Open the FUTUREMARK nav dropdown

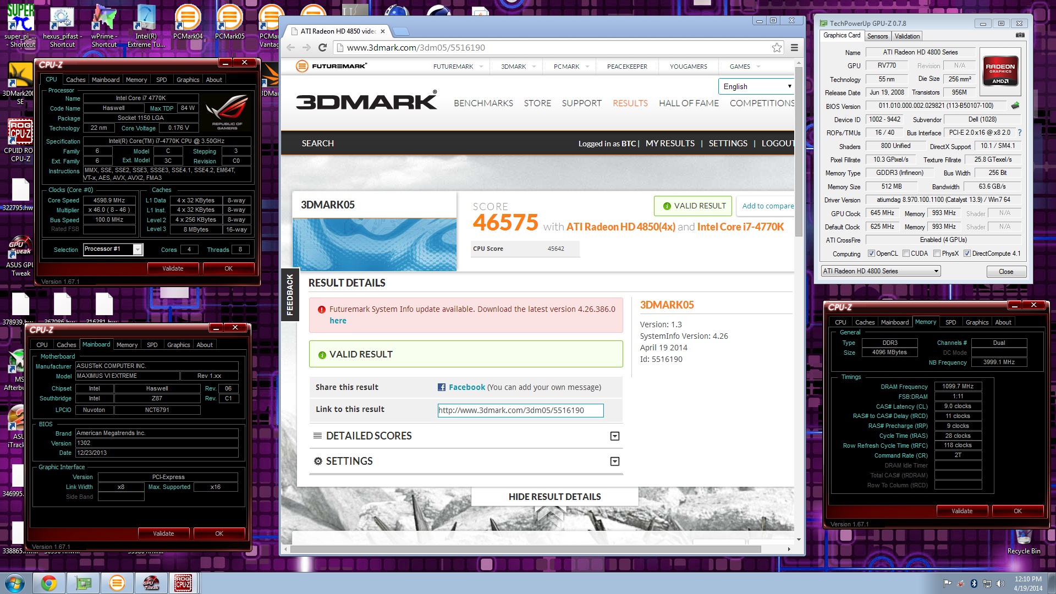click(x=458, y=67)
